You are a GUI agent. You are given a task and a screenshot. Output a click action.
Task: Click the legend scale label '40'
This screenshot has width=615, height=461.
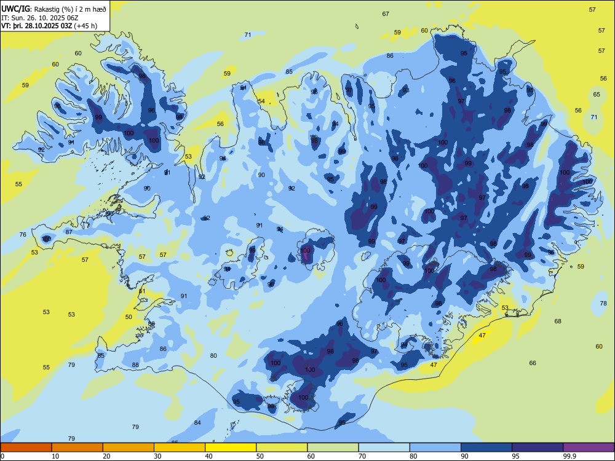(208, 456)
